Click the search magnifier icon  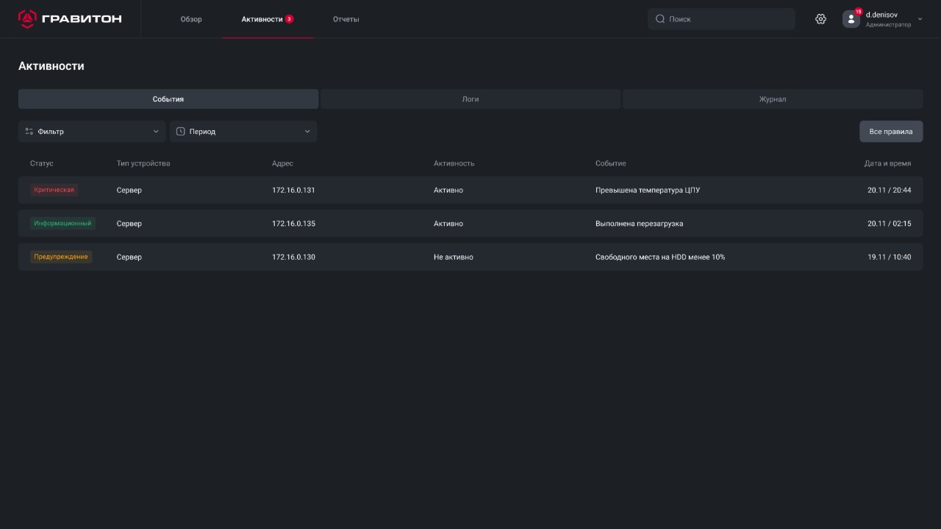point(660,19)
